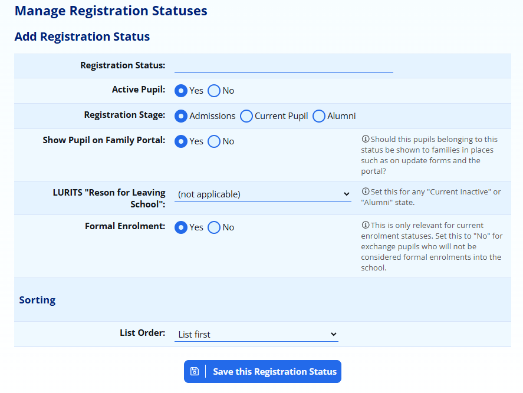The height and width of the screenshot is (393, 523).
Task: Click the Formal Enrolment label
Action: [125, 226]
